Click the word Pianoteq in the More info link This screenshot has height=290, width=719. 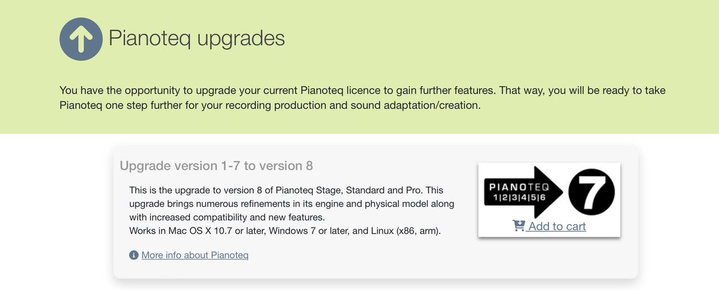click(x=229, y=255)
